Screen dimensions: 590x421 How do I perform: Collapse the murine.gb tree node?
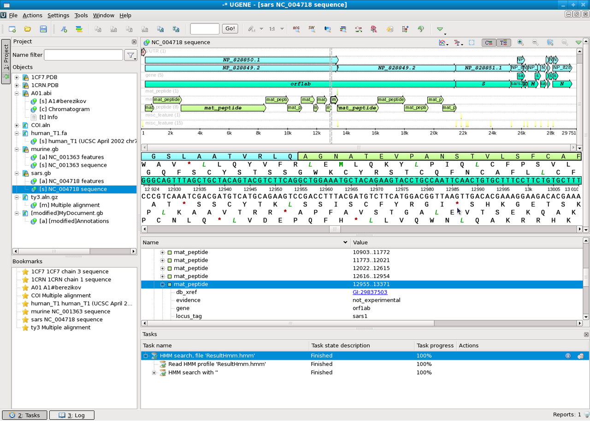click(17, 149)
